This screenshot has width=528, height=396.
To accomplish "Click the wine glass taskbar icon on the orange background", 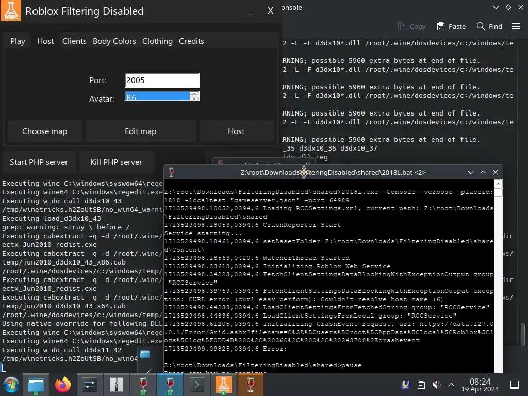I will pos(251,385).
